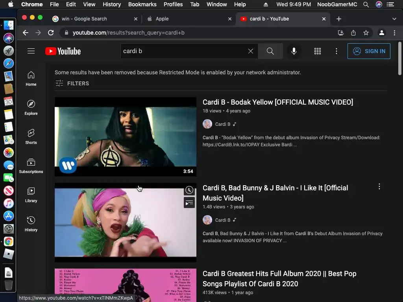Open the I Like It video thumbnail
This screenshot has height=302, width=403.
[126, 223]
